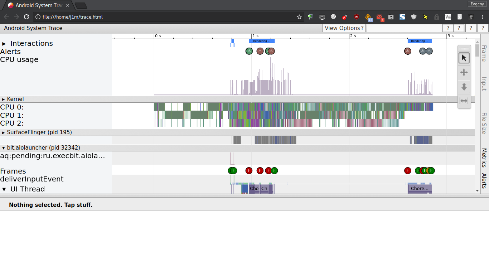Collapse the bit.aiolauncher (pid 32342) section

4,148
